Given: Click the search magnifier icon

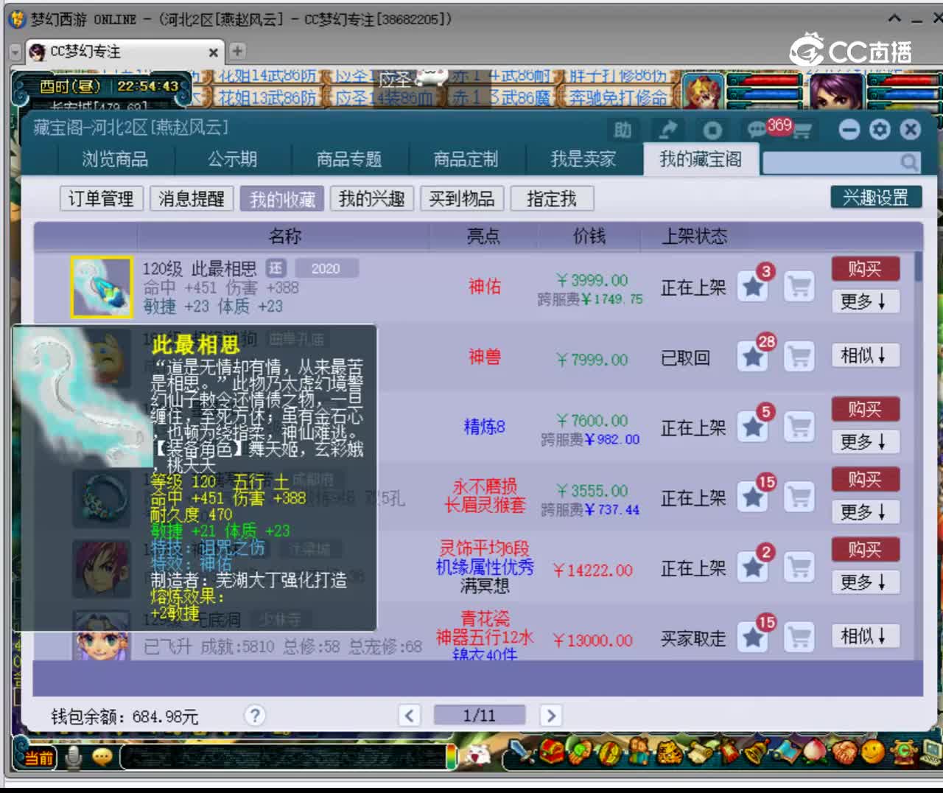Looking at the screenshot, I should (909, 161).
